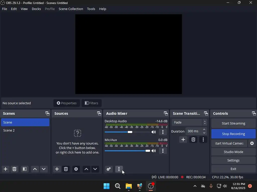Click Stop Recording button
This screenshot has width=257, height=192.
click(x=233, y=134)
